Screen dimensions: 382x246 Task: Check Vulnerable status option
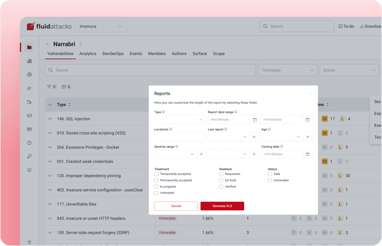(270, 180)
